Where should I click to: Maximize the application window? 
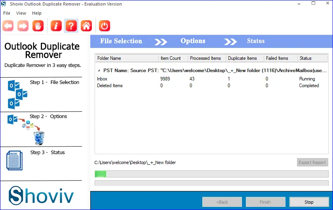pyautogui.click(x=314, y=3)
